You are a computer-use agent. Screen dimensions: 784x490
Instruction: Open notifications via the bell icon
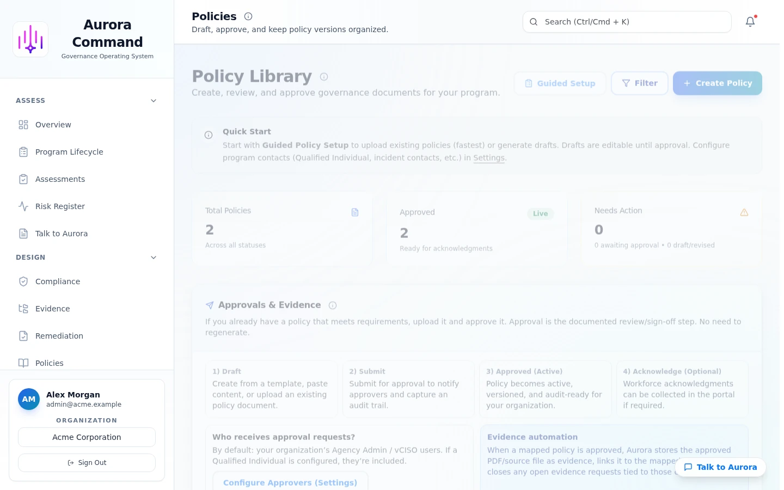[x=750, y=22]
